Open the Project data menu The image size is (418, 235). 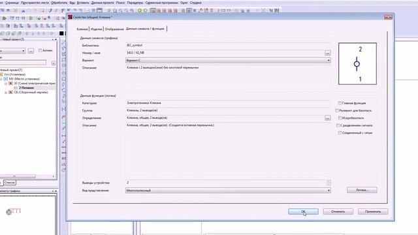tap(103, 3)
